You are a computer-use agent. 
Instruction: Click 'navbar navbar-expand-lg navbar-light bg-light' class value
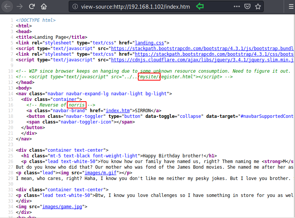[107, 94]
